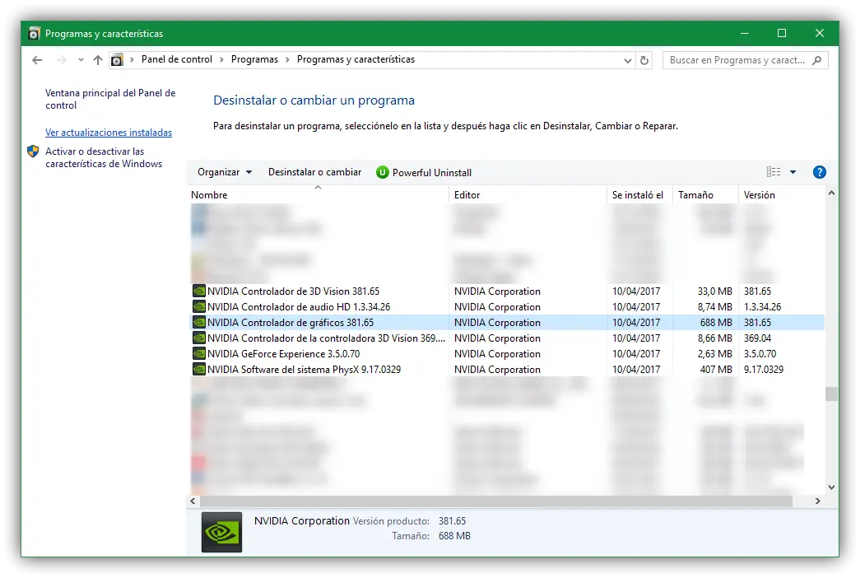The width and height of the screenshot is (860, 578).
Task: Sort by Se instaló el column header
Action: point(639,195)
